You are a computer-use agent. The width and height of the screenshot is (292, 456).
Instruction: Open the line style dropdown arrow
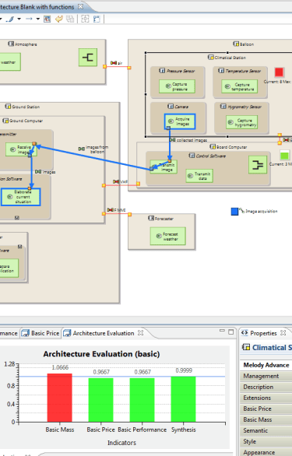(x=19, y=19)
